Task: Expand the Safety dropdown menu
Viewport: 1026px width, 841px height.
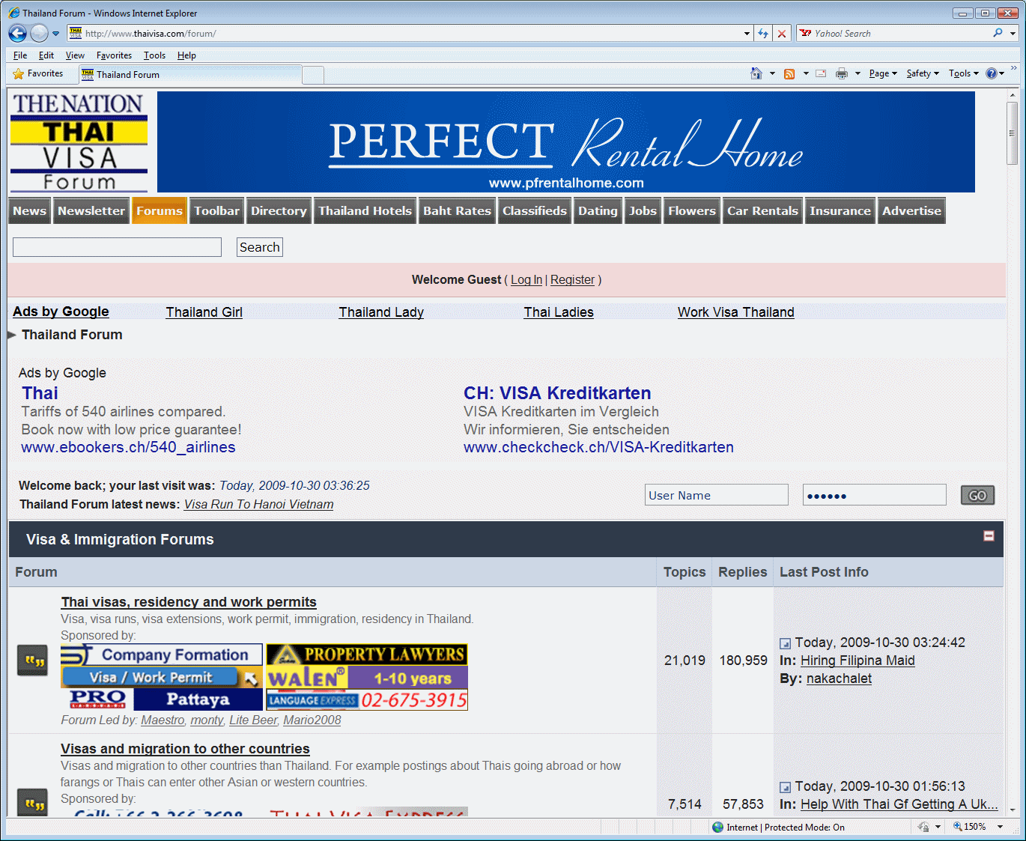Action: (x=923, y=73)
